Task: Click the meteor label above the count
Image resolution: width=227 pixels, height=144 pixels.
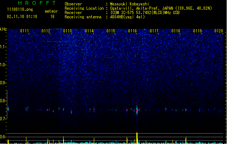Action: [x=51, y=11]
